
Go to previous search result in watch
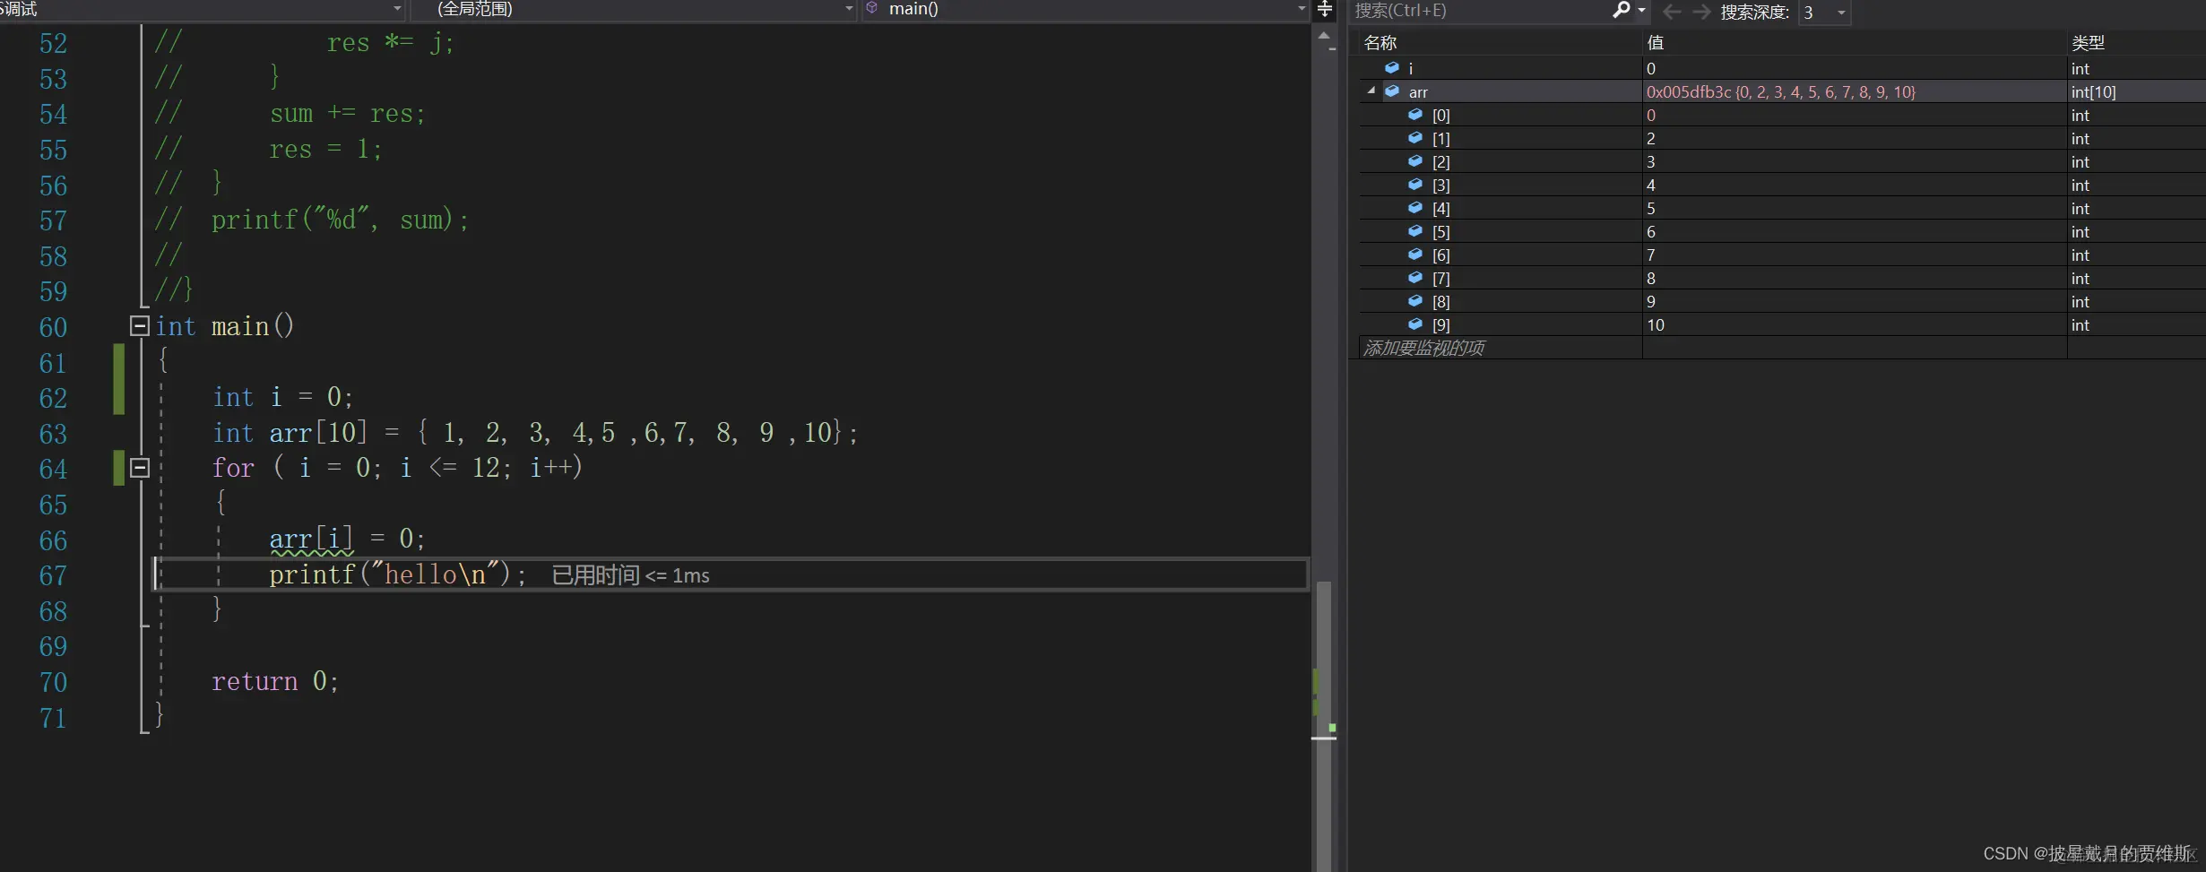pos(1672,11)
